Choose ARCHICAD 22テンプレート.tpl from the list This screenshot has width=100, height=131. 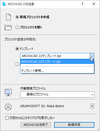[x=57, y=62]
